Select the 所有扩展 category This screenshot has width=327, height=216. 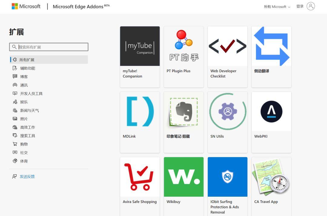click(x=49, y=60)
